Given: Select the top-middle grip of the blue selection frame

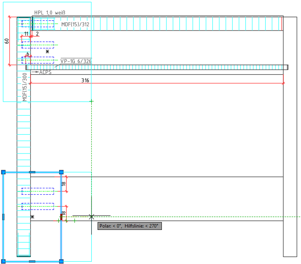Looking at the screenshot, I should [32, 172].
